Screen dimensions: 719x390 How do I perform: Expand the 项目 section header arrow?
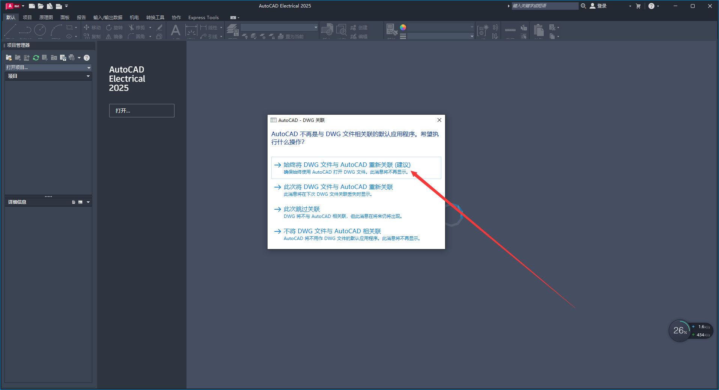pyautogui.click(x=88, y=76)
